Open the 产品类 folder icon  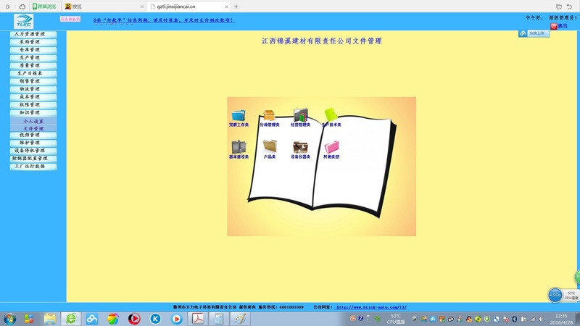(x=269, y=147)
